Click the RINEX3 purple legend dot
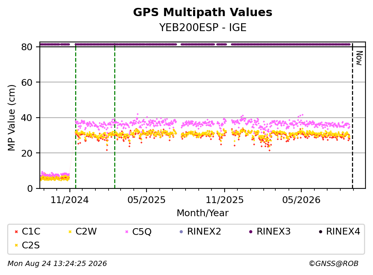373x275 pixels. point(251,232)
